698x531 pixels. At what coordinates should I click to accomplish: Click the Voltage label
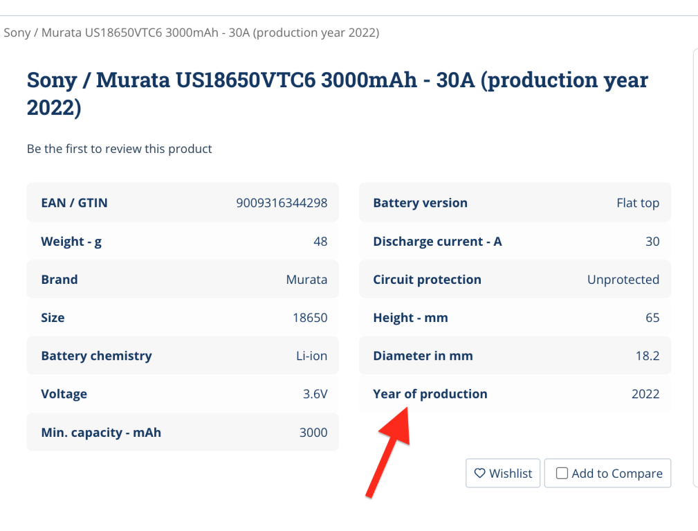64,394
